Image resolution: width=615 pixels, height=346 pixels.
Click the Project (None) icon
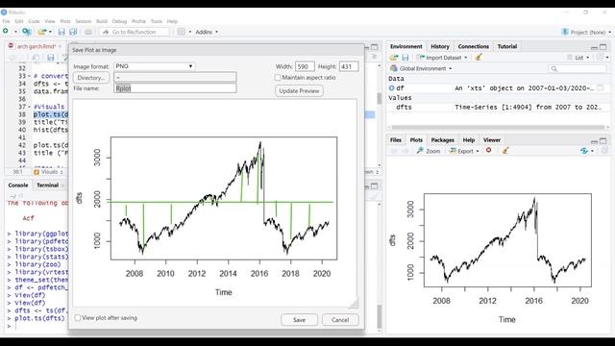point(565,32)
